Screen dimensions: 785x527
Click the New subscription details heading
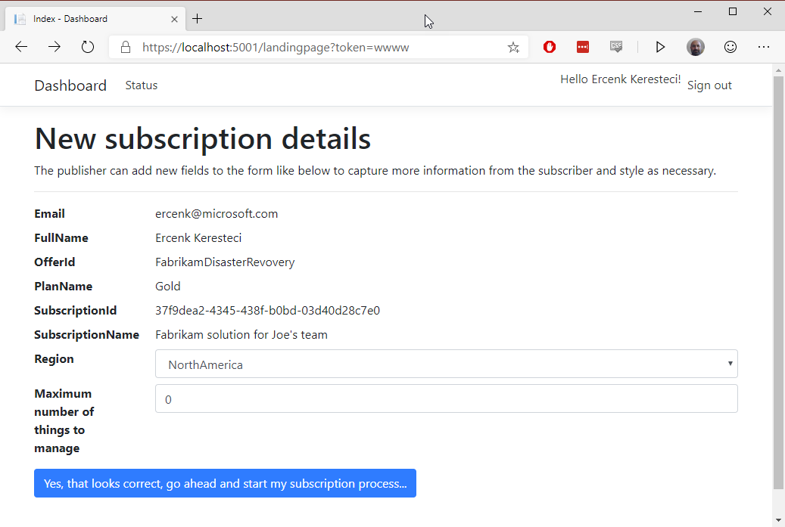point(202,138)
